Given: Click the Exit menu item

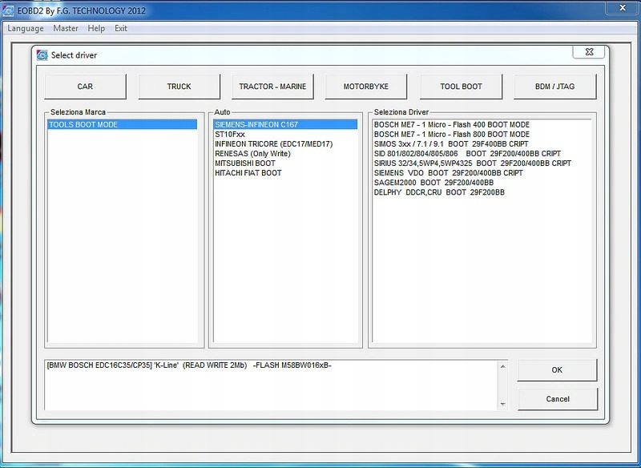Looking at the screenshot, I should pos(121,28).
